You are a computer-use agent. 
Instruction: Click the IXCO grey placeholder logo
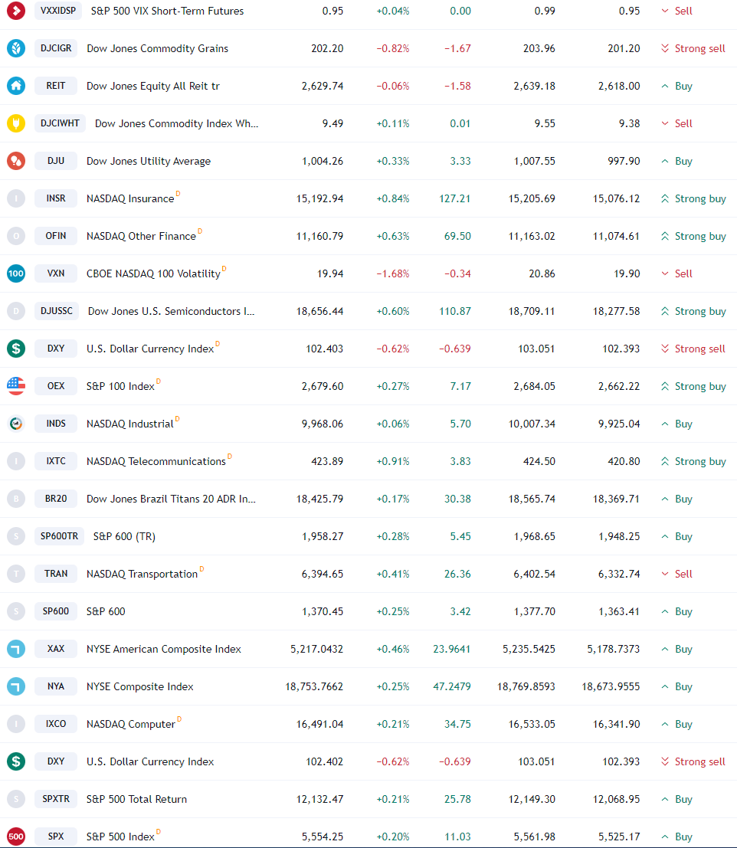coord(16,724)
